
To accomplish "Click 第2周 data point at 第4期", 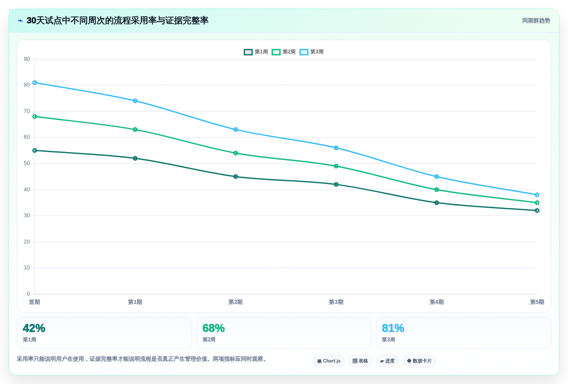I will coord(437,190).
